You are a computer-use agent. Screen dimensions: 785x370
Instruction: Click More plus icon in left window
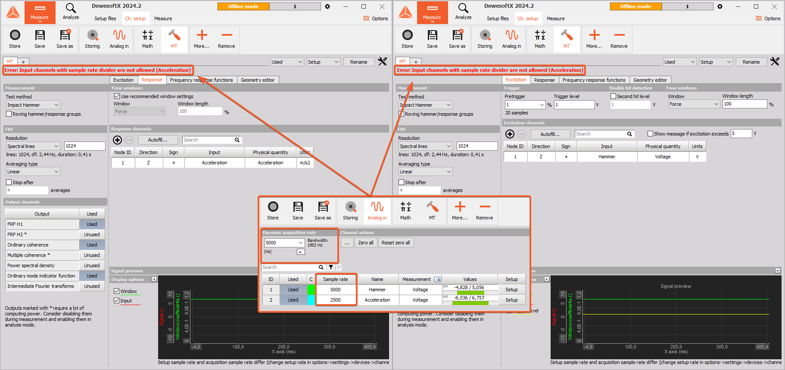[x=202, y=39]
